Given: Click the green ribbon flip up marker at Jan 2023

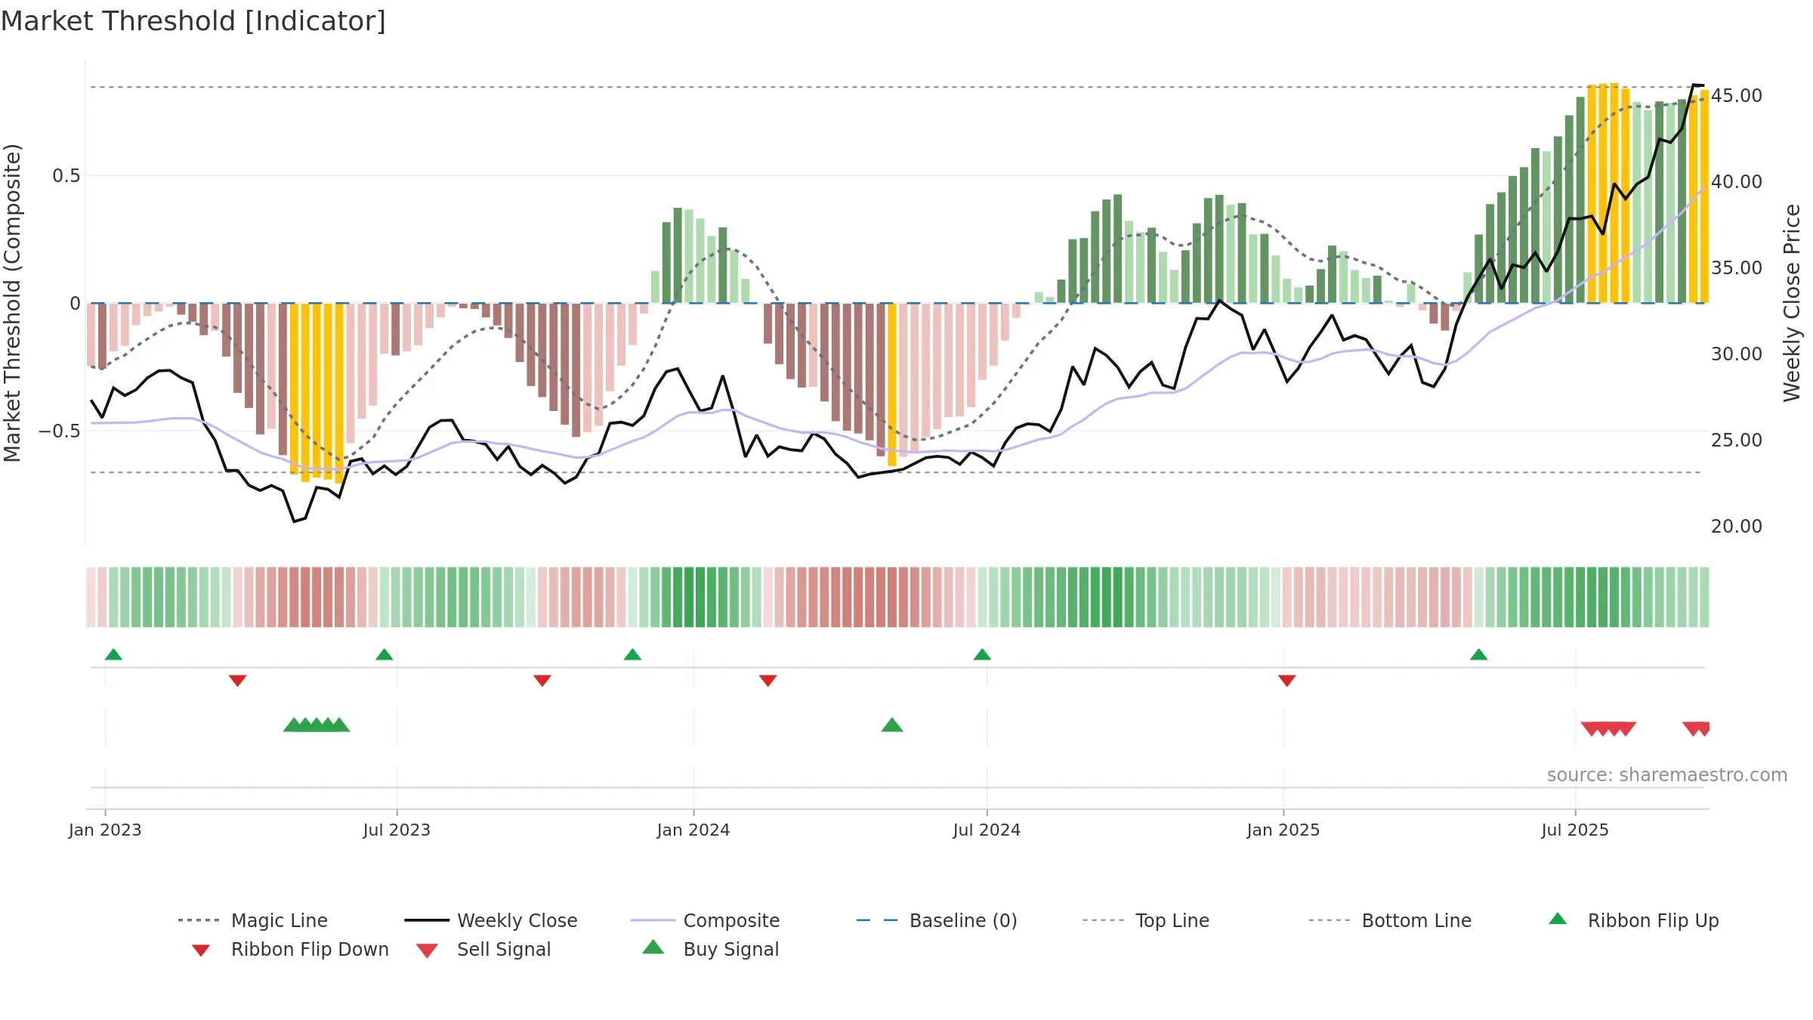Looking at the screenshot, I should (113, 654).
